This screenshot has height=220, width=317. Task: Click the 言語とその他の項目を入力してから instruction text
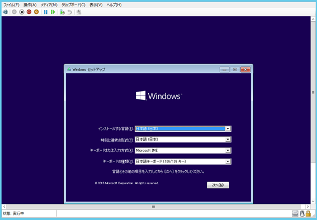158,171
